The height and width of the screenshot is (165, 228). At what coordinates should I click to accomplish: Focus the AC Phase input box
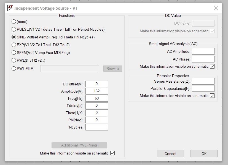(203, 59)
